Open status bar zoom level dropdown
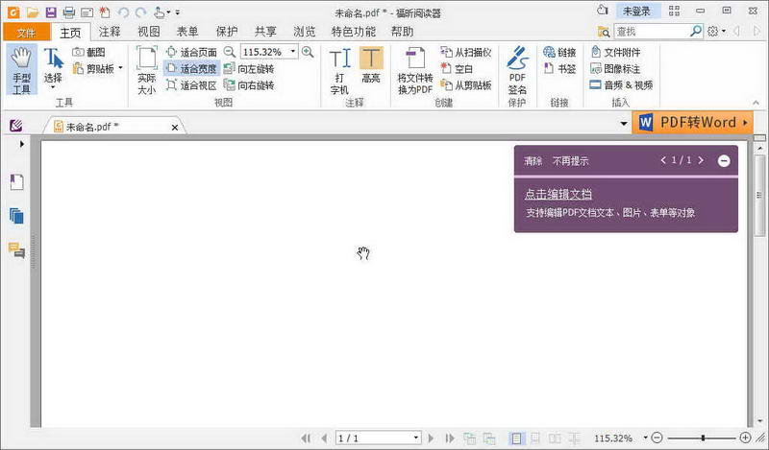The height and width of the screenshot is (450, 769). click(645, 438)
